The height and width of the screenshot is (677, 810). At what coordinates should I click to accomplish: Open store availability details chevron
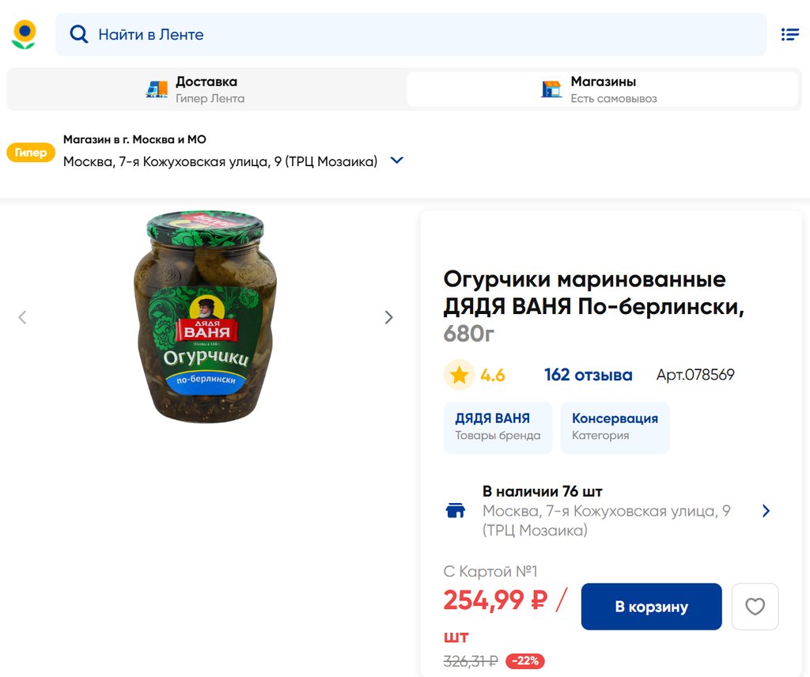click(766, 511)
